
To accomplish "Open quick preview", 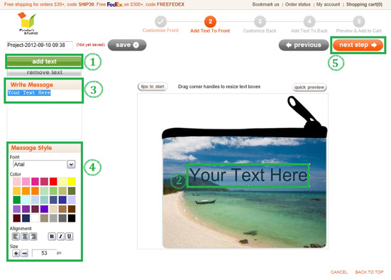I will pyautogui.click(x=309, y=87).
